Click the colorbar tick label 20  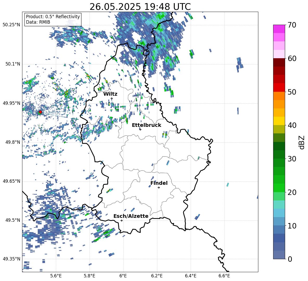(x=292, y=192)
